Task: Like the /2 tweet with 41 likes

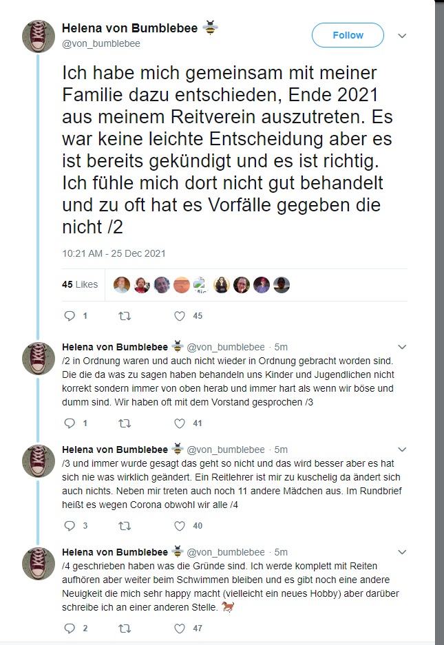Action: [180, 423]
